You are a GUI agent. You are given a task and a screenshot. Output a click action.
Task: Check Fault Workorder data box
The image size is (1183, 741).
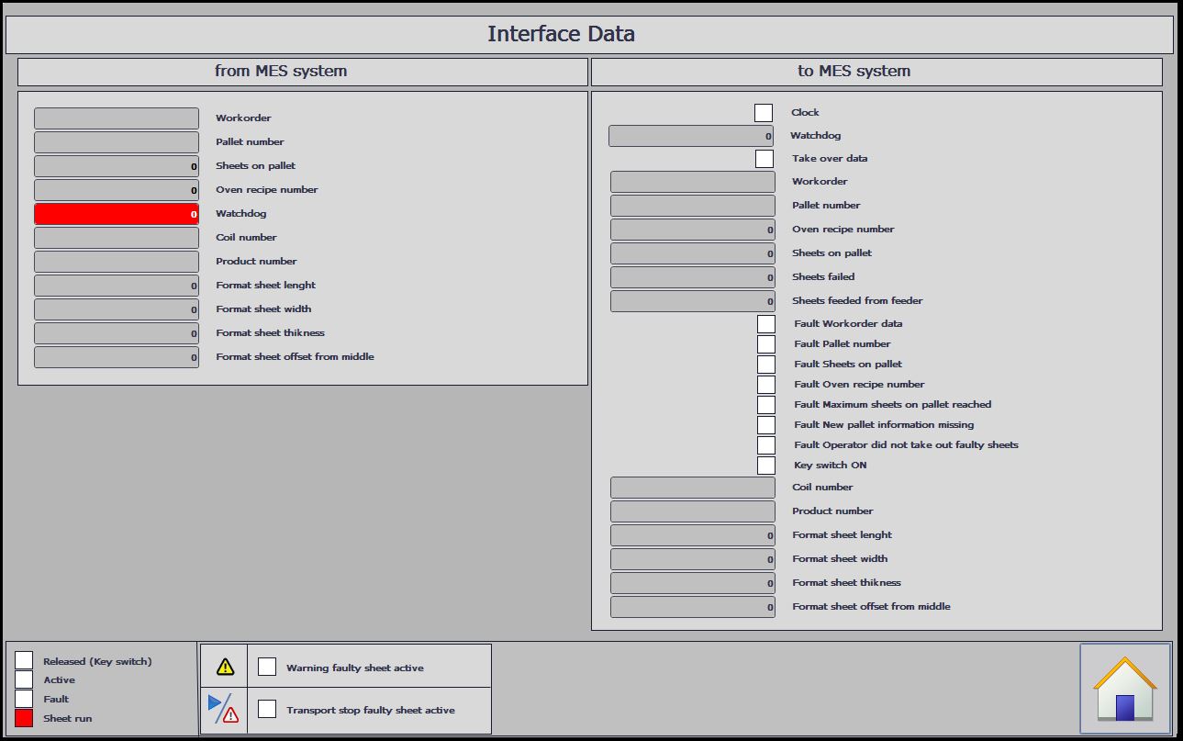[x=766, y=324]
